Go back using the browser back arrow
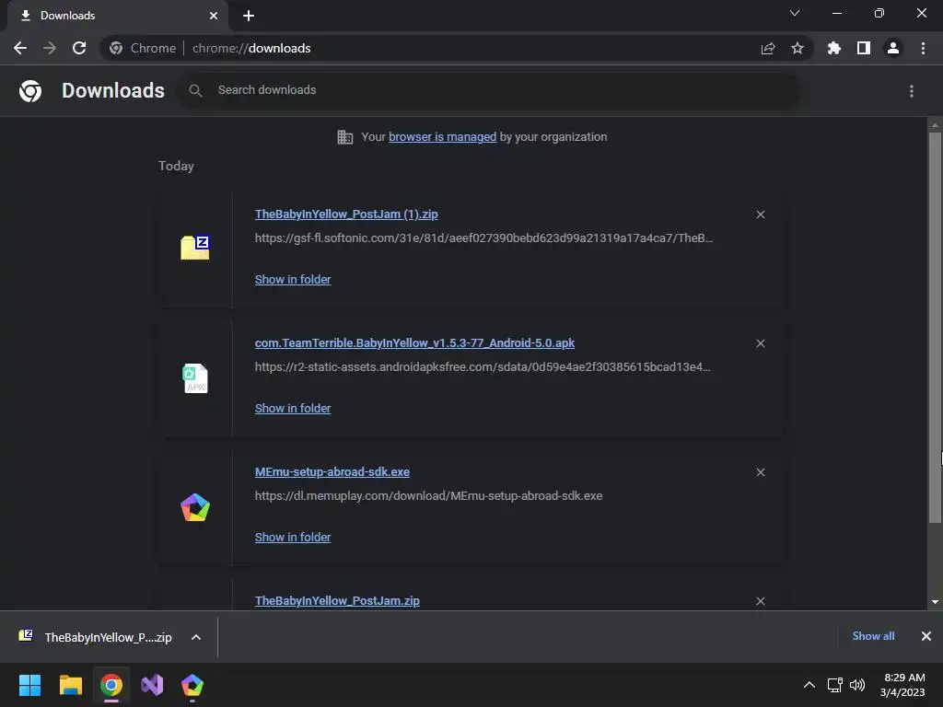 pyautogui.click(x=20, y=48)
